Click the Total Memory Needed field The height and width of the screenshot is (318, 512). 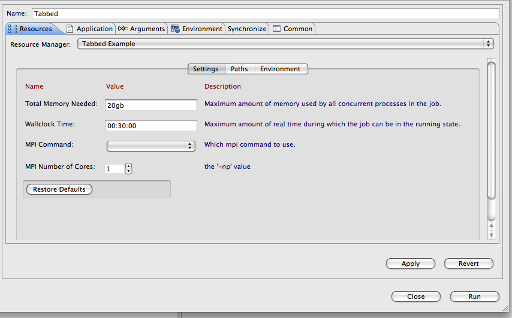pyautogui.click(x=151, y=105)
